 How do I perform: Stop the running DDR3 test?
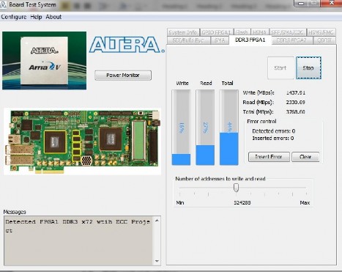308,68
